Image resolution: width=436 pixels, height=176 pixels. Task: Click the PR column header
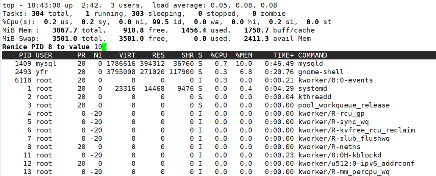coord(81,55)
